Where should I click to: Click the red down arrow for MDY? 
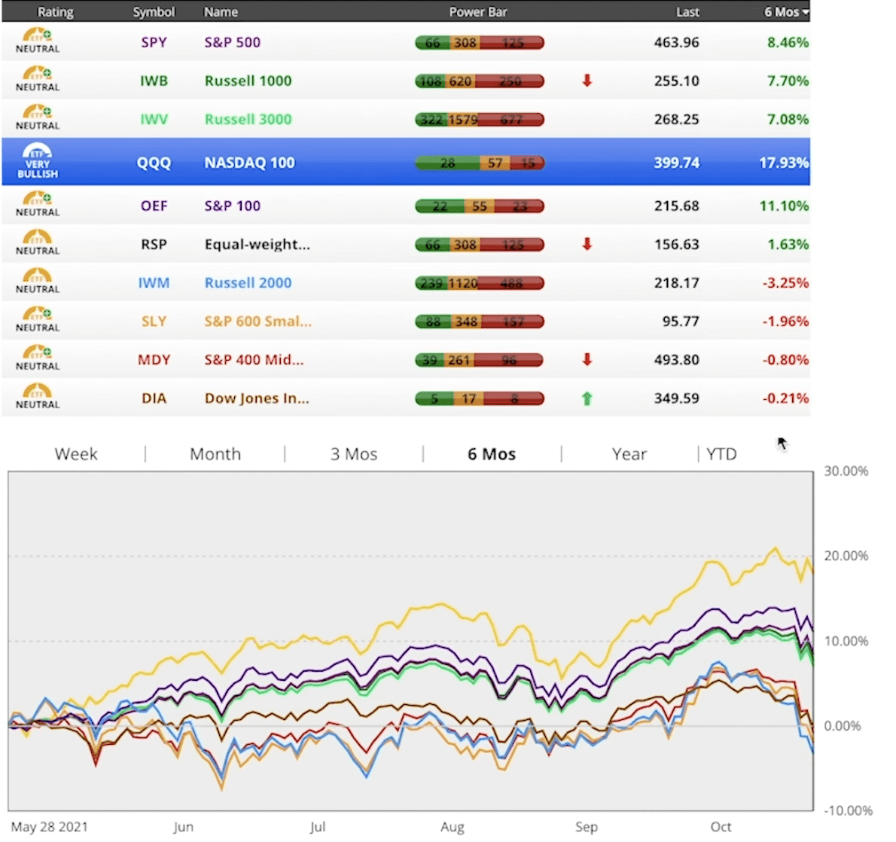pyautogui.click(x=587, y=359)
